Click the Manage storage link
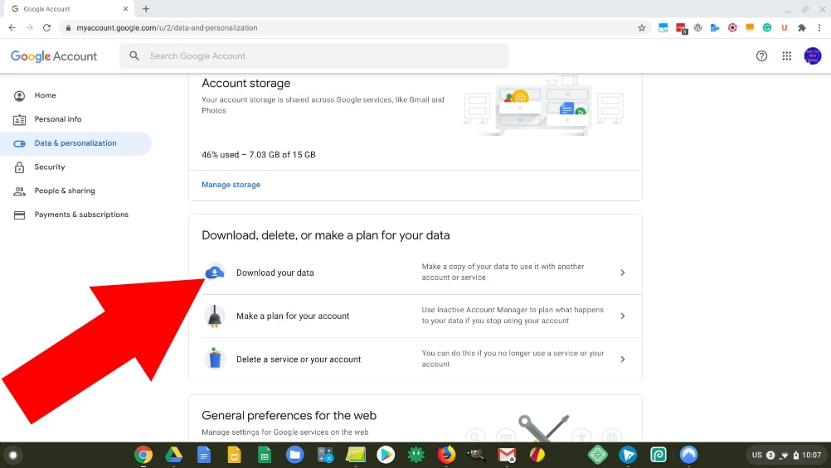Screen dimensions: 831x468 click(231, 184)
